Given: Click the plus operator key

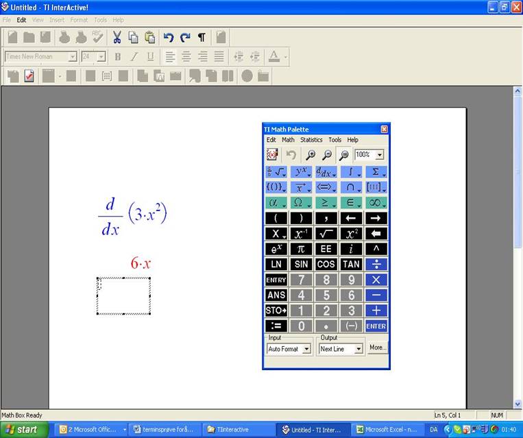Looking at the screenshot, I should [376, 311].
